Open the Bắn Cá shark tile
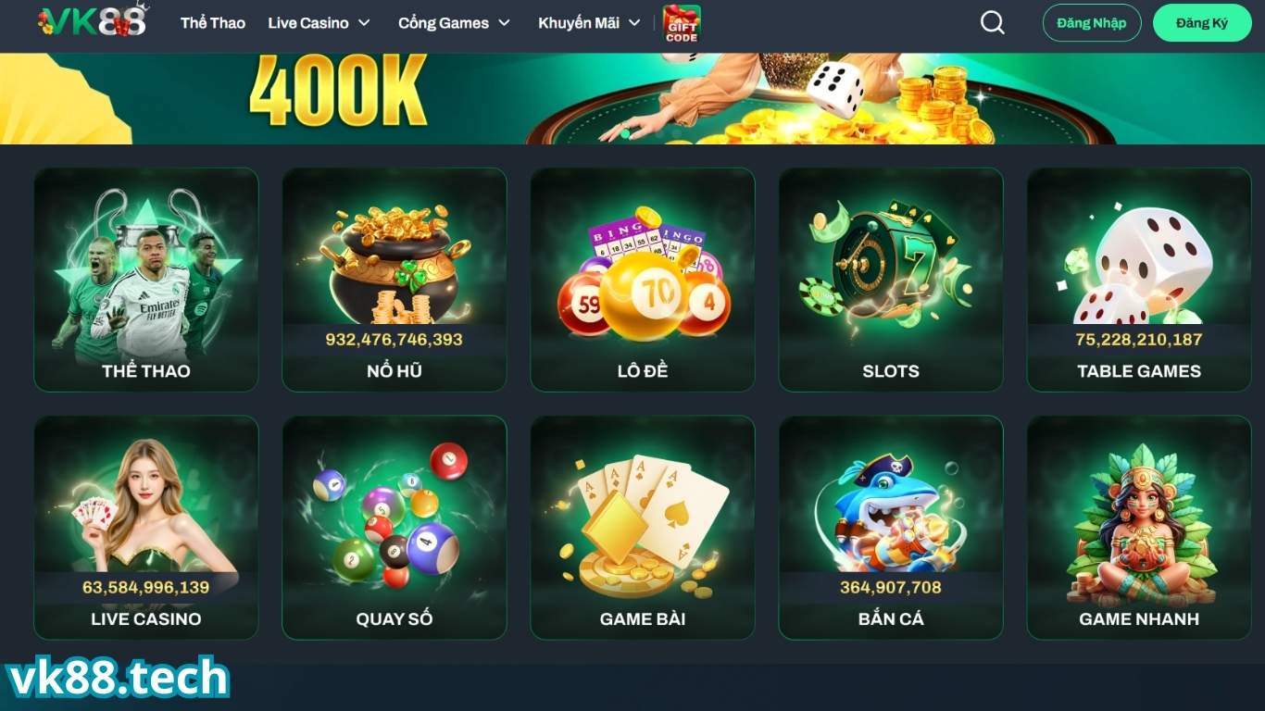This screenshot has height=711, width=1265. pos(891,528)
